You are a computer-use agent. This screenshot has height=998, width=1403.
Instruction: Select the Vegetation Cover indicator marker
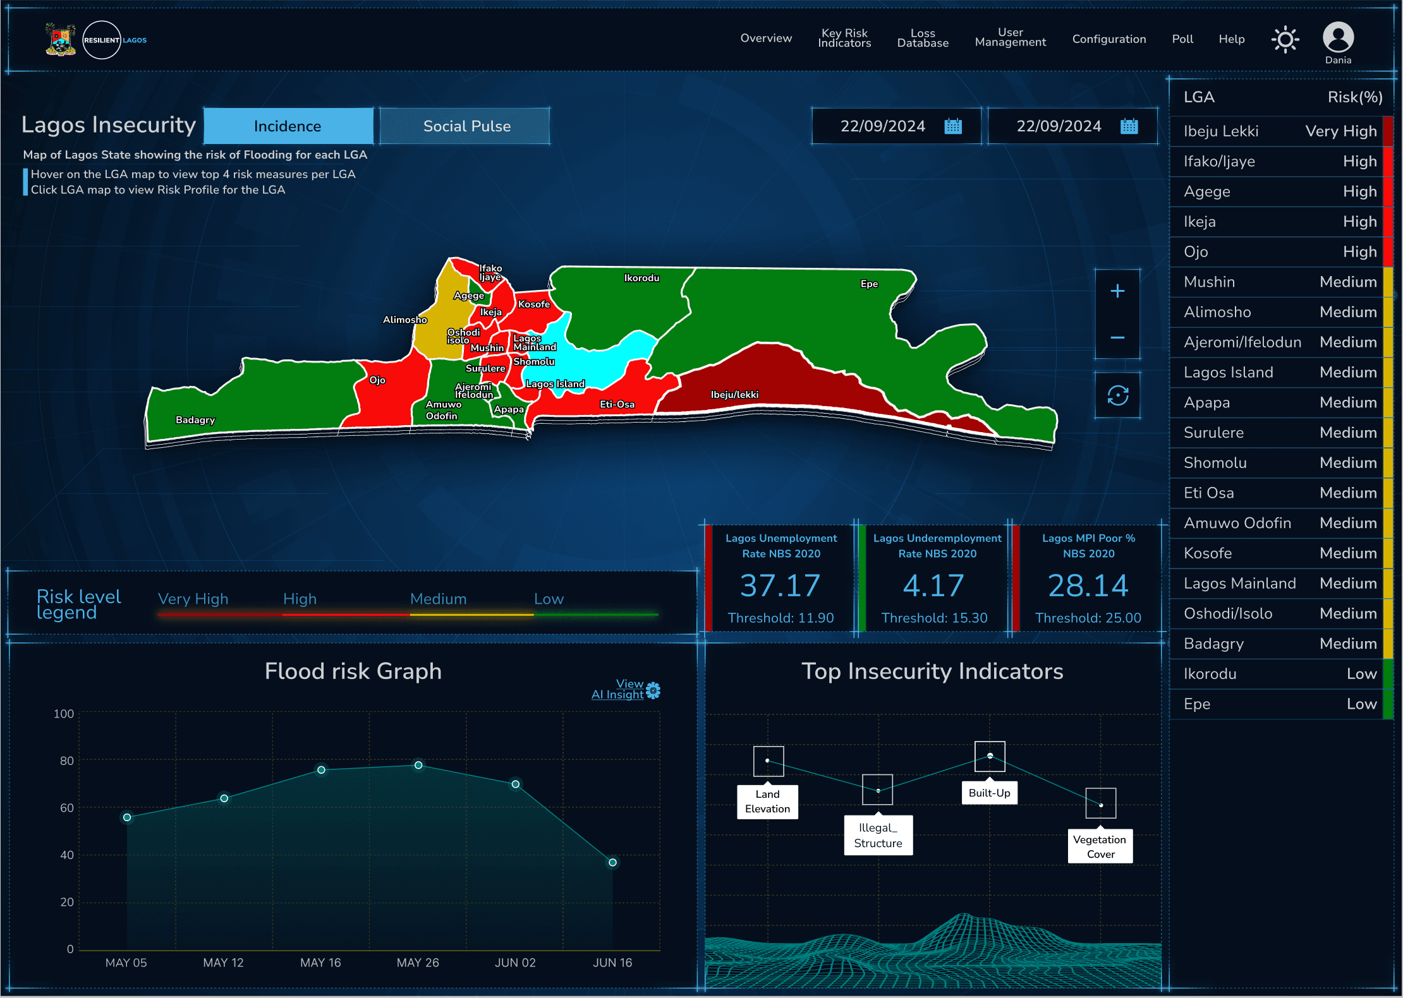coord(1101,803)
